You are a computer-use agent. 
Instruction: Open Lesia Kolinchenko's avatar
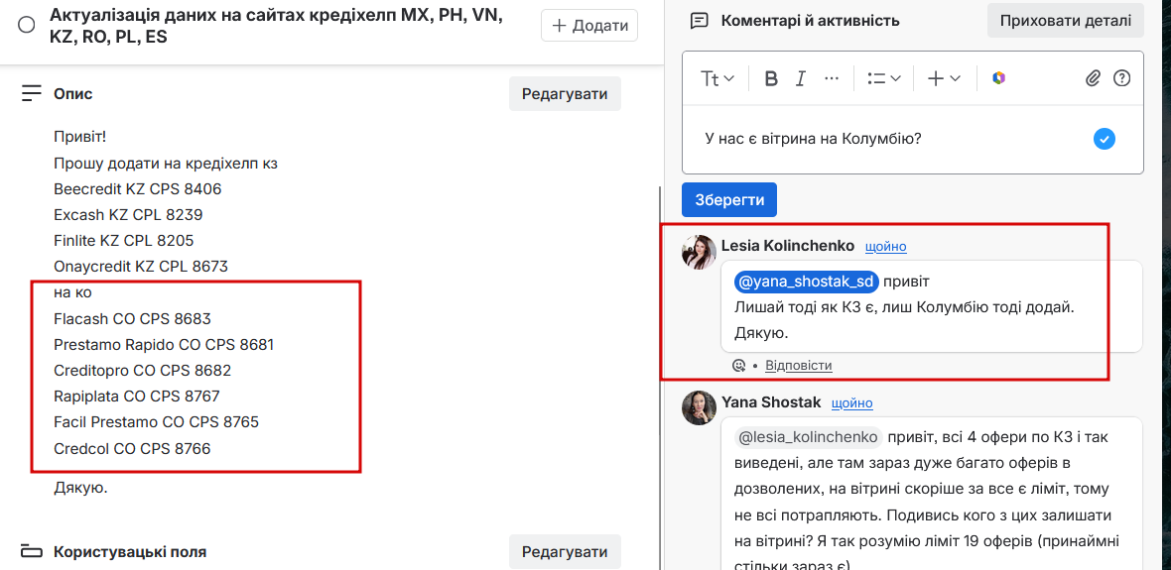click(699, 252)
